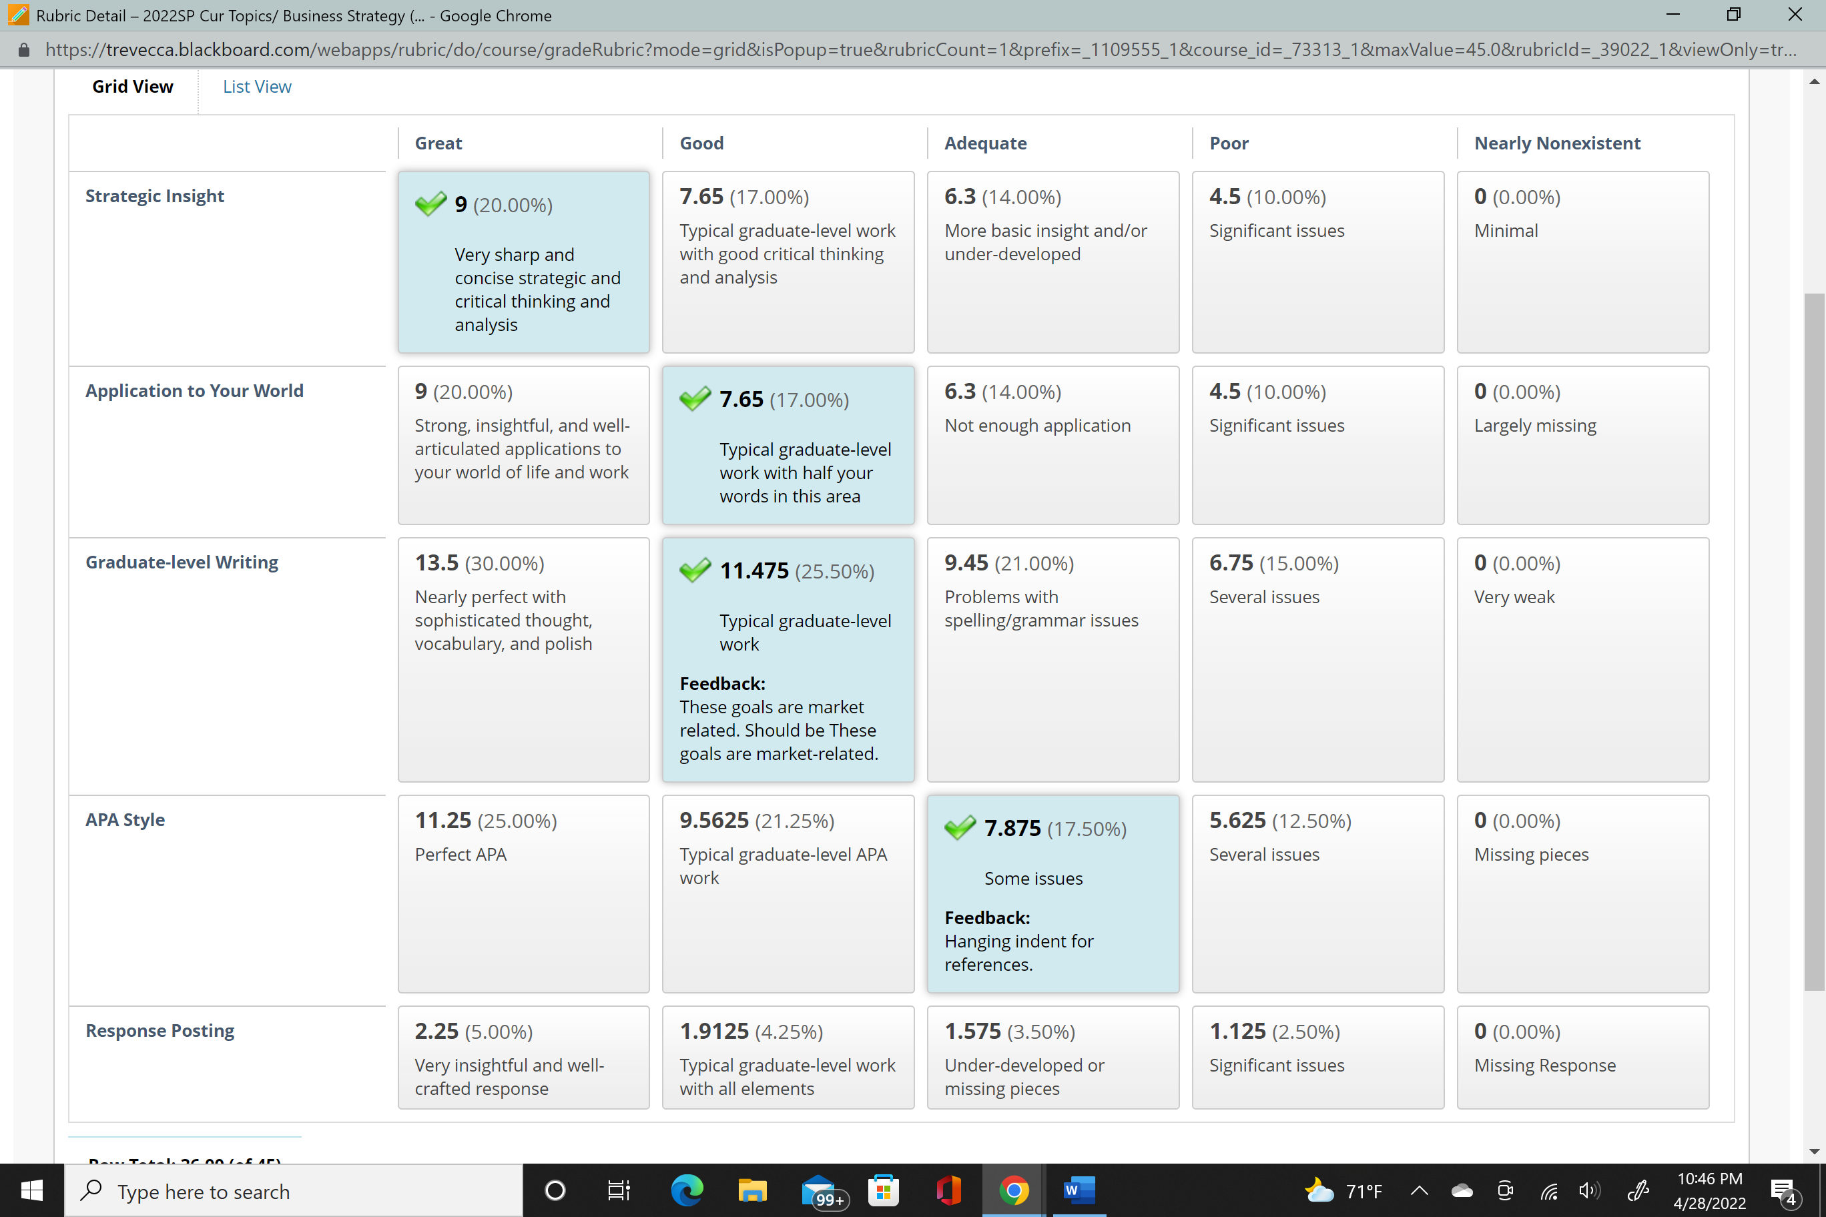Click 'Problems with spelling/grammar issues' cell
The width and height of the screenshot is (1826, 1217).
1052,660
